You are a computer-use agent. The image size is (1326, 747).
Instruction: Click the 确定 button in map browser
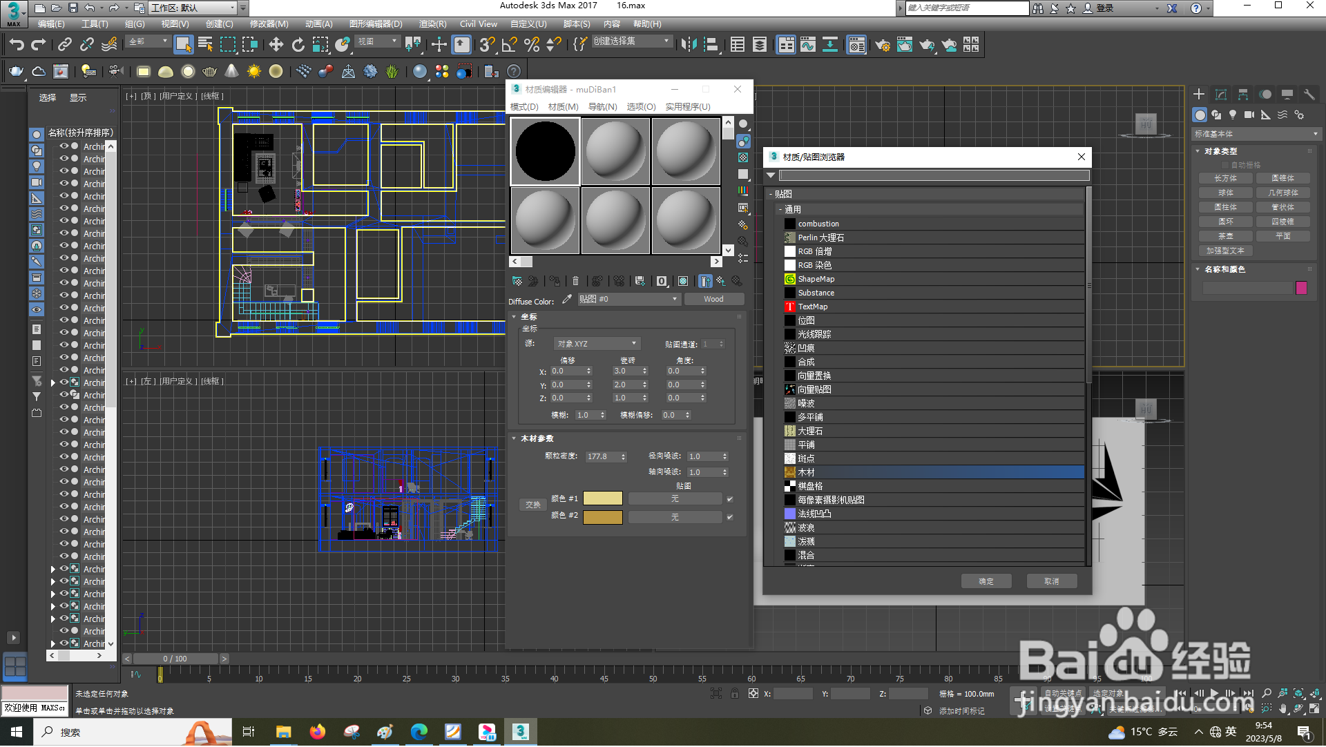[986, 581]
